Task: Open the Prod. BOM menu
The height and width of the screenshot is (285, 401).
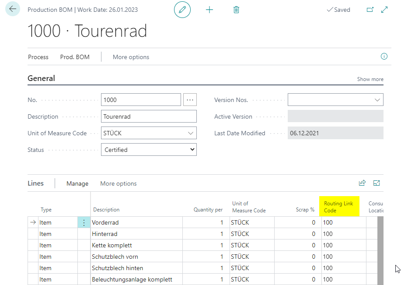Action: [x=75, y=57]
